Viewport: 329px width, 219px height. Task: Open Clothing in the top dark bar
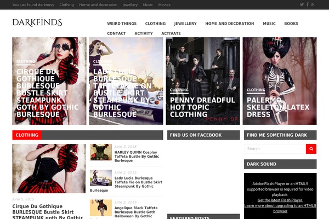[66, 4]
